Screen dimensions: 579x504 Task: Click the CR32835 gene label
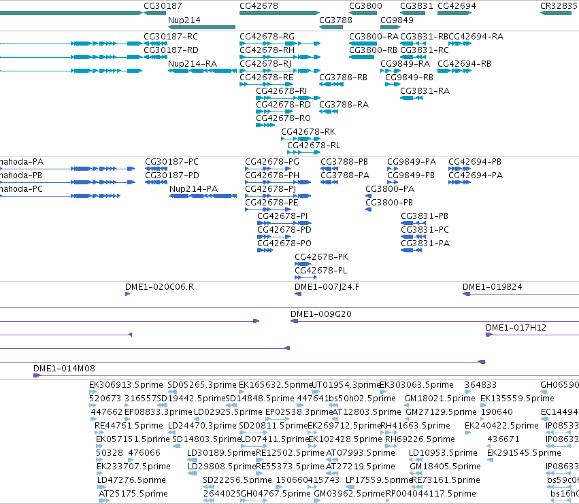click(x=559, y=6)
